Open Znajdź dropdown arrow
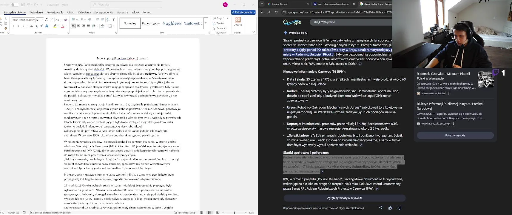512x215 pixels. point(228,18)
